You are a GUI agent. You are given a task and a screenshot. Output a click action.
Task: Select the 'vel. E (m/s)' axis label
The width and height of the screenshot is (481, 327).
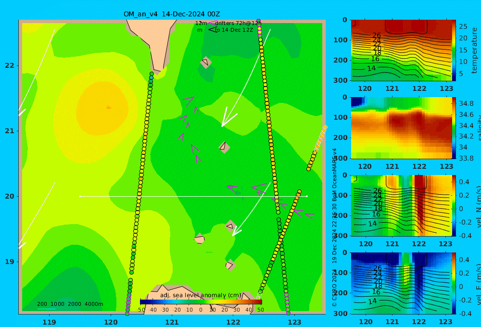click(x=479, y=284)
